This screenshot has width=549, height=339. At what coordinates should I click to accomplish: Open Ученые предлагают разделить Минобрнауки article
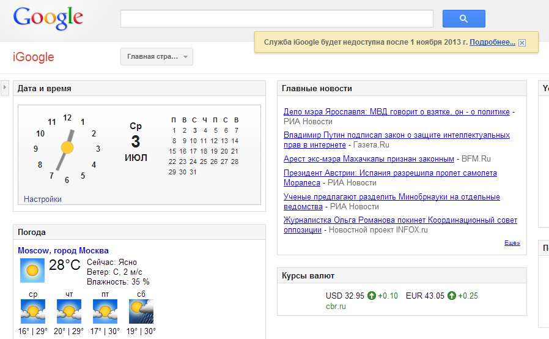pyautogui.click(x=391, y=201)
